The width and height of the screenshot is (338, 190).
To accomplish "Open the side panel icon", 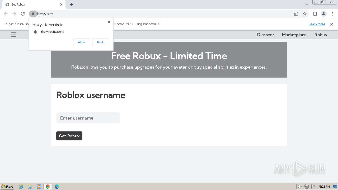I will (x=315, y=14).
